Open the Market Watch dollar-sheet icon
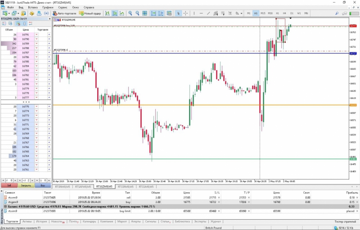Viewport: 360px width, 230px height. pyautogui.click(x=23, y=14)
